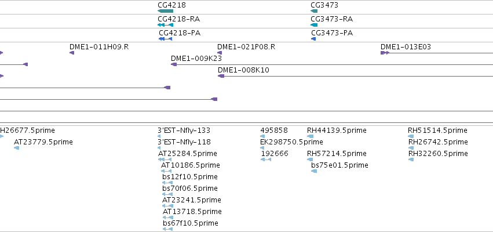Click the blue CG4218-PA protein glyph
This screenshot has height=232, width=493.
click(x=165, y=39)
